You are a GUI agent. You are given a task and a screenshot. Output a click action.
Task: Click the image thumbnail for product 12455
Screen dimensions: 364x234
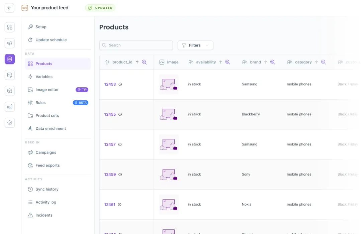tap(169, 114)
